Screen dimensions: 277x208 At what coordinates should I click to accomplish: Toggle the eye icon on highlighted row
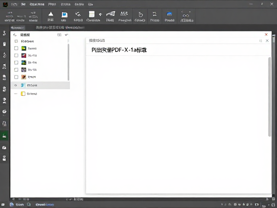pyautogui.click(x=16, y=85)
